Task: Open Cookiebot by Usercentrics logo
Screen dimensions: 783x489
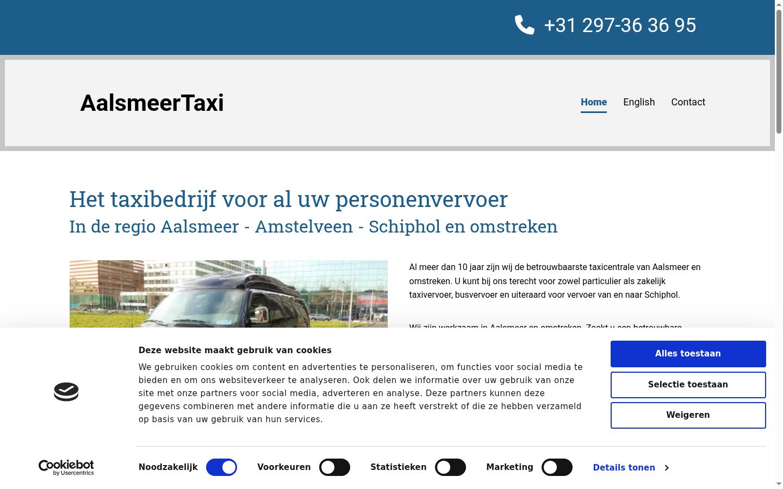Action: point(66,467)
